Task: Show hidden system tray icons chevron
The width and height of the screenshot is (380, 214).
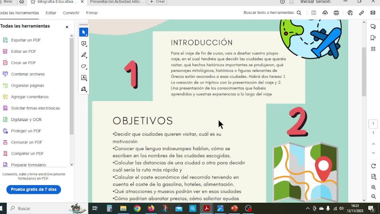Action: pos(308,208)
